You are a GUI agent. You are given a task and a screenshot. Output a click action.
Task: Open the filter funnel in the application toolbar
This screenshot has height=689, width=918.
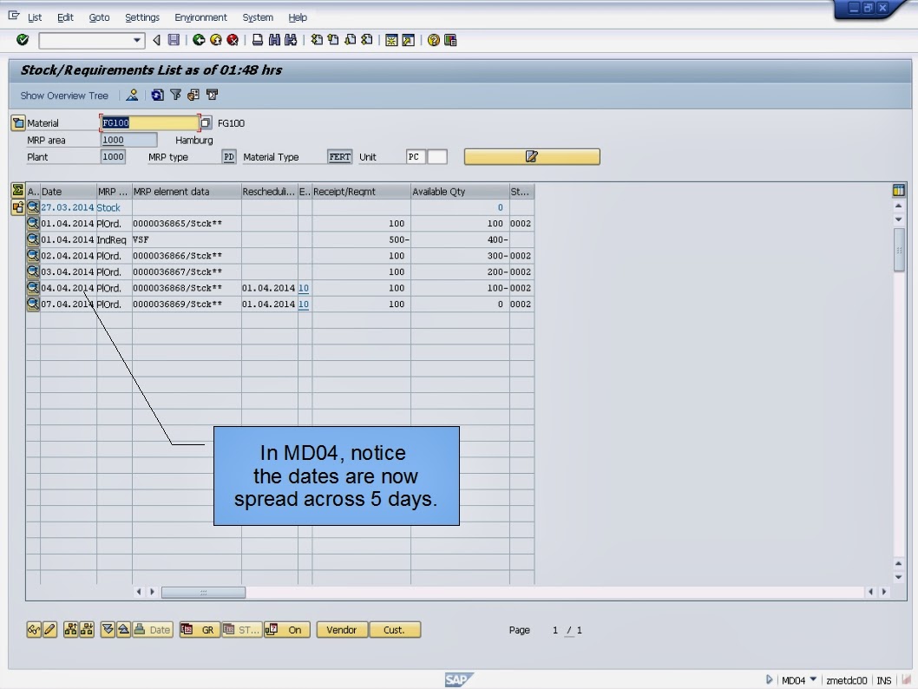point(175,95)
